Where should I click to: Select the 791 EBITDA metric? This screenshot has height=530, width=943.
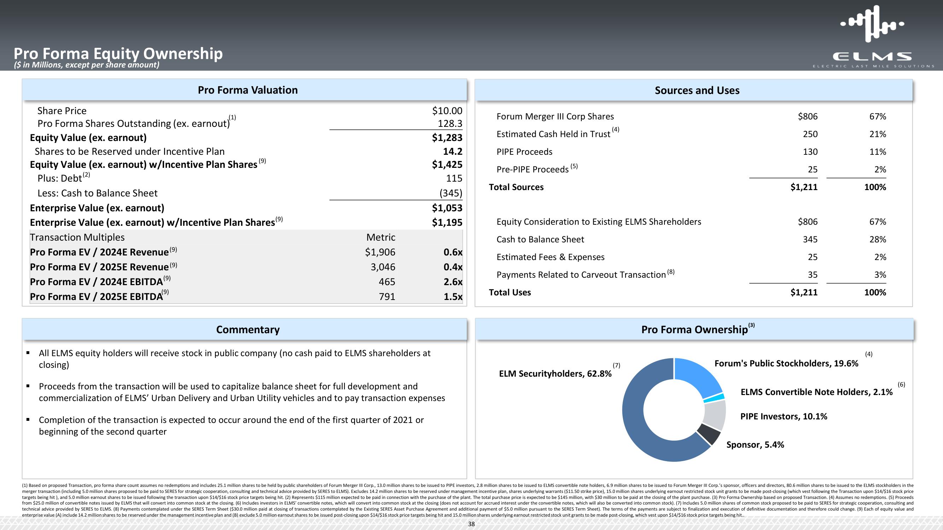387,297
